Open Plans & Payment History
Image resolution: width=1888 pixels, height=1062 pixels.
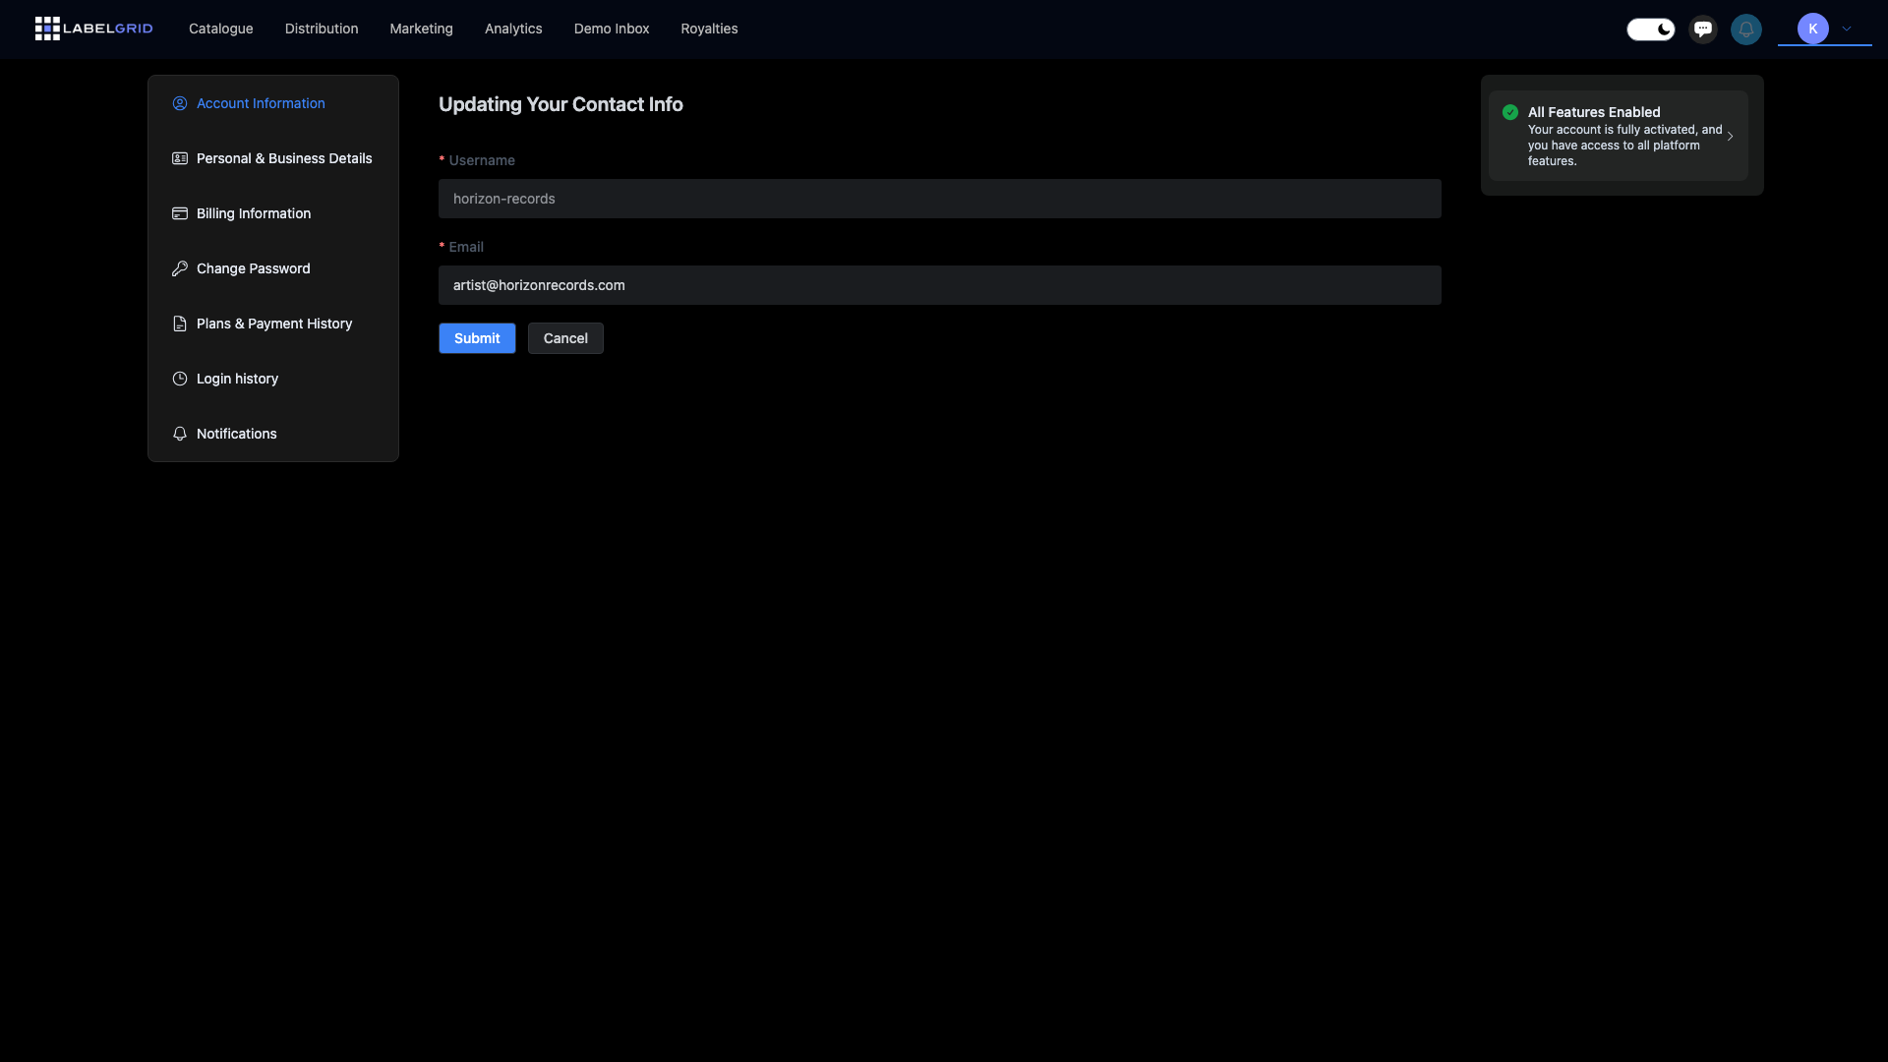[x=273, y=324]
